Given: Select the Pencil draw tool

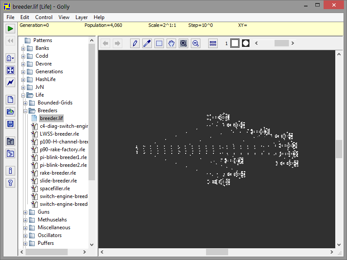Looking at the screenshot, I should click(x=135, y=43).
